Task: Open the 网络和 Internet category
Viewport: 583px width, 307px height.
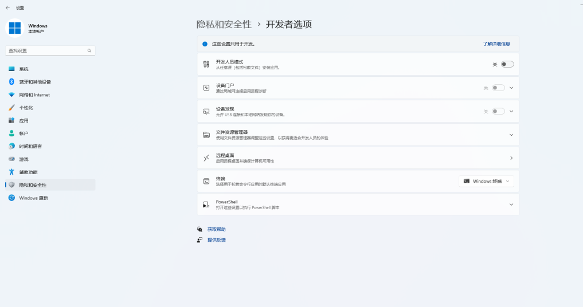Action: click(50, 95)
